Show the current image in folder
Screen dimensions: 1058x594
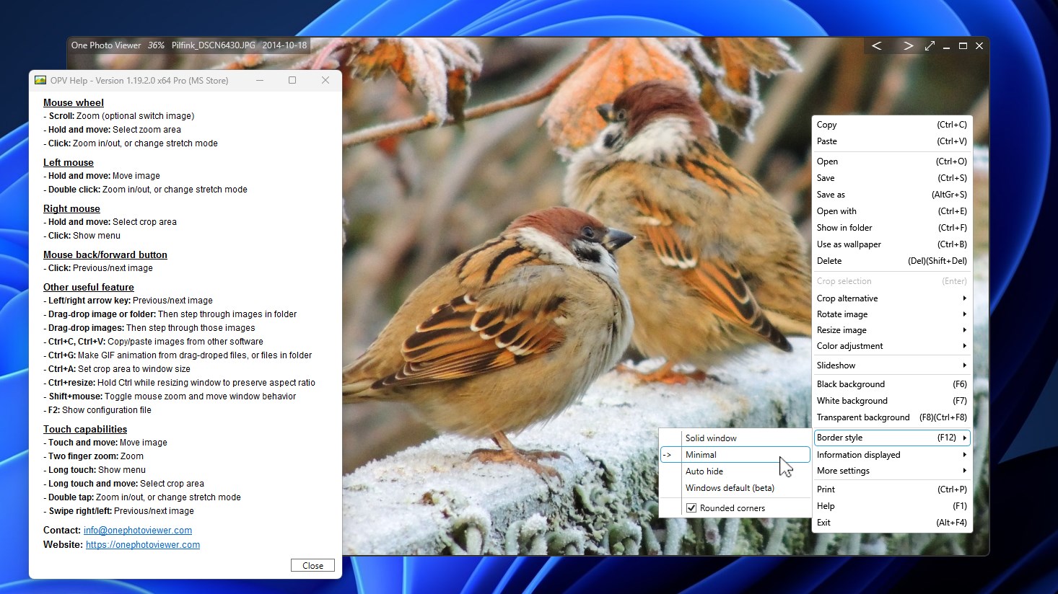click(x=844, y=227)
